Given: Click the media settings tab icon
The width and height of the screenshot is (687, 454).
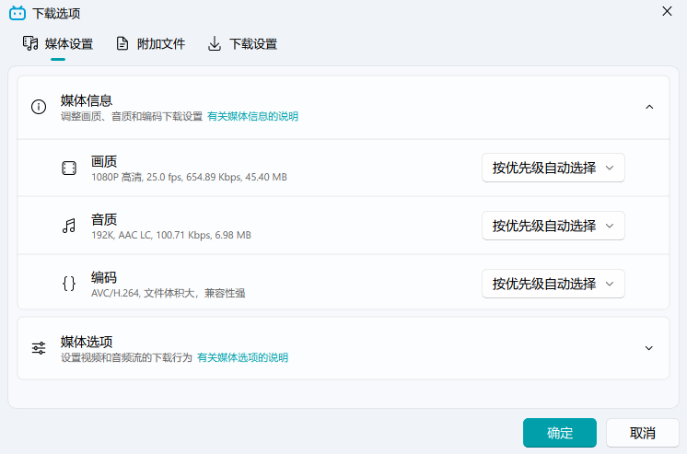Looking at the screenshot, I should pyautogui.click(x=30, y=43).
